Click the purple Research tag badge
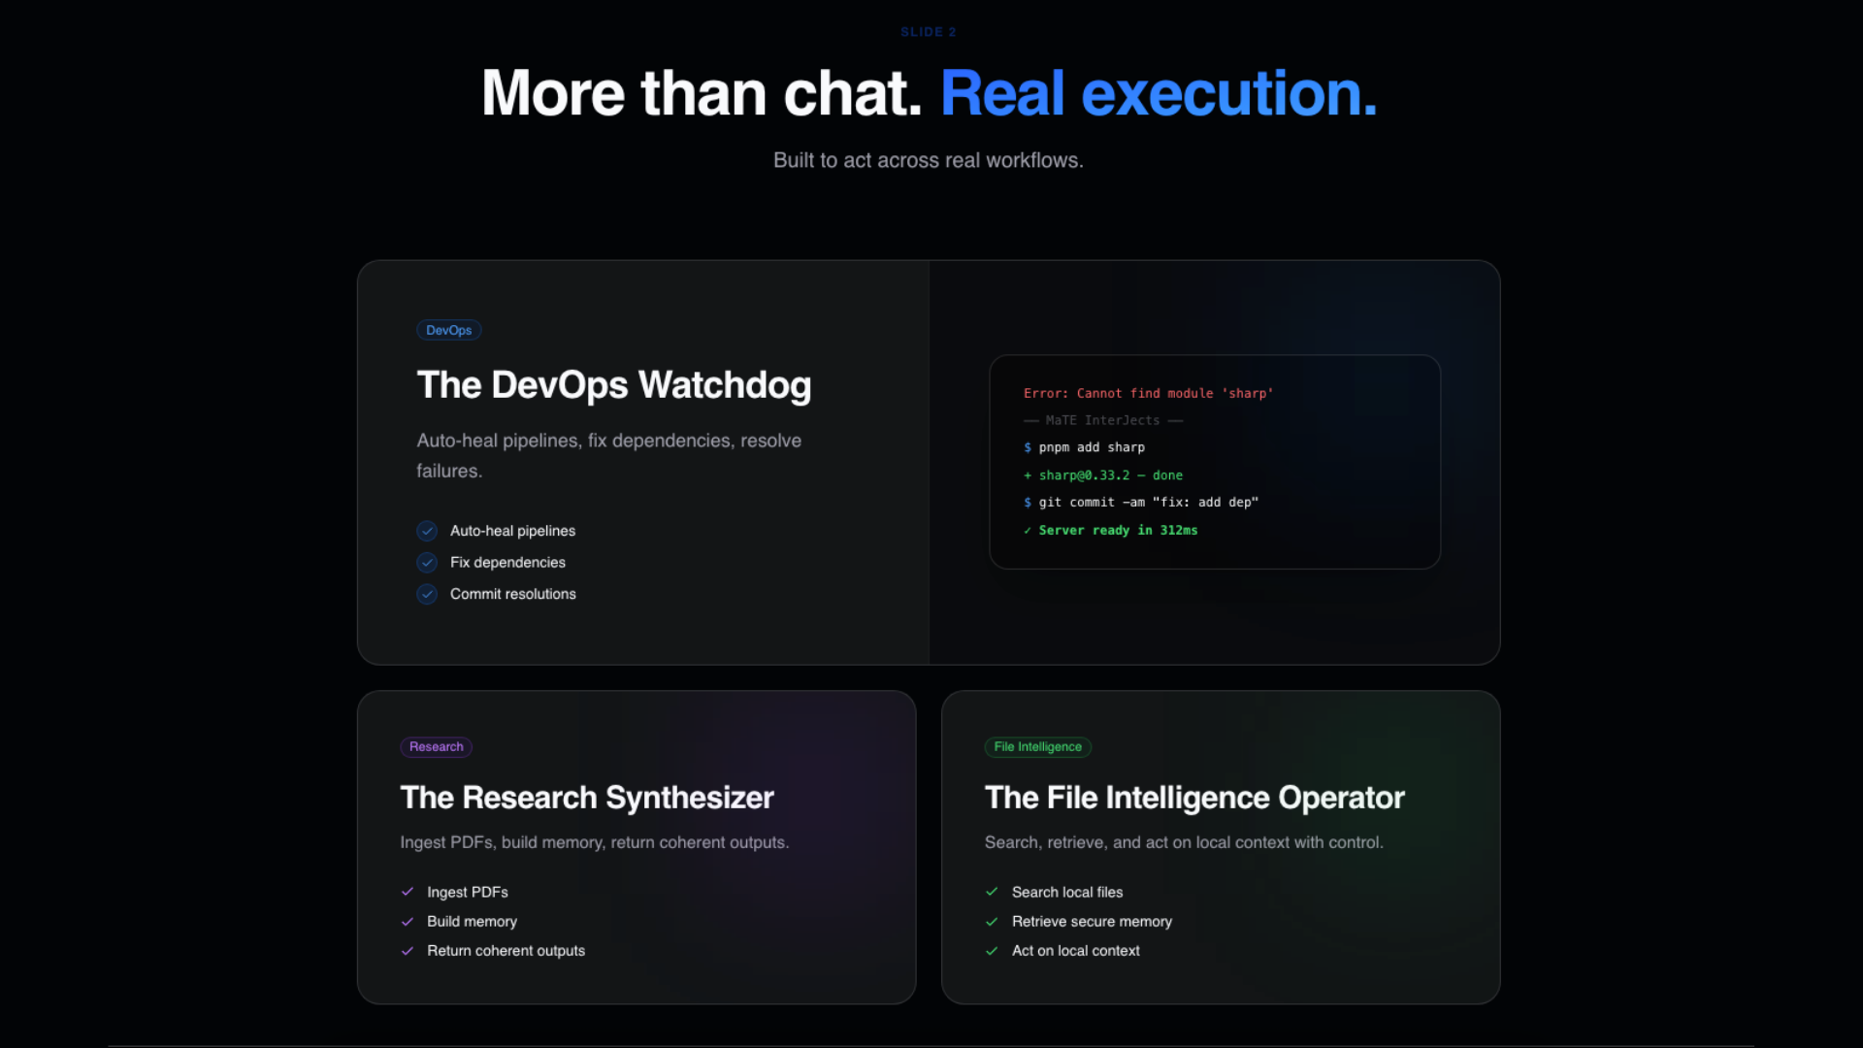 click(x=436, y=747)
